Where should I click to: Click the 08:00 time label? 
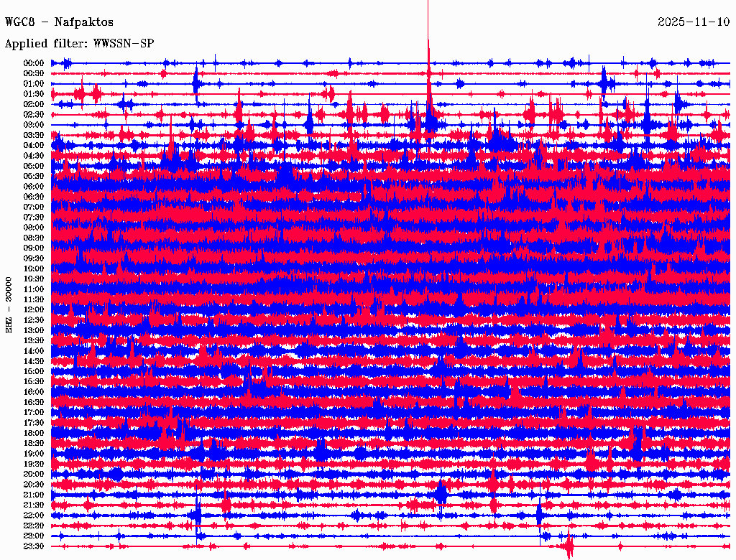[x=34, y=228]
